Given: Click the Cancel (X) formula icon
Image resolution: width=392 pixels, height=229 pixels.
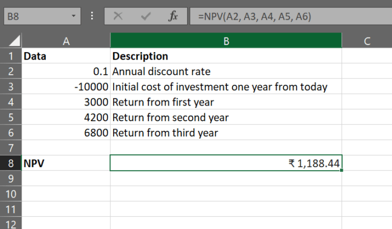Looking at the screenshot, I should pyautogui.click(x=118, y=16).
